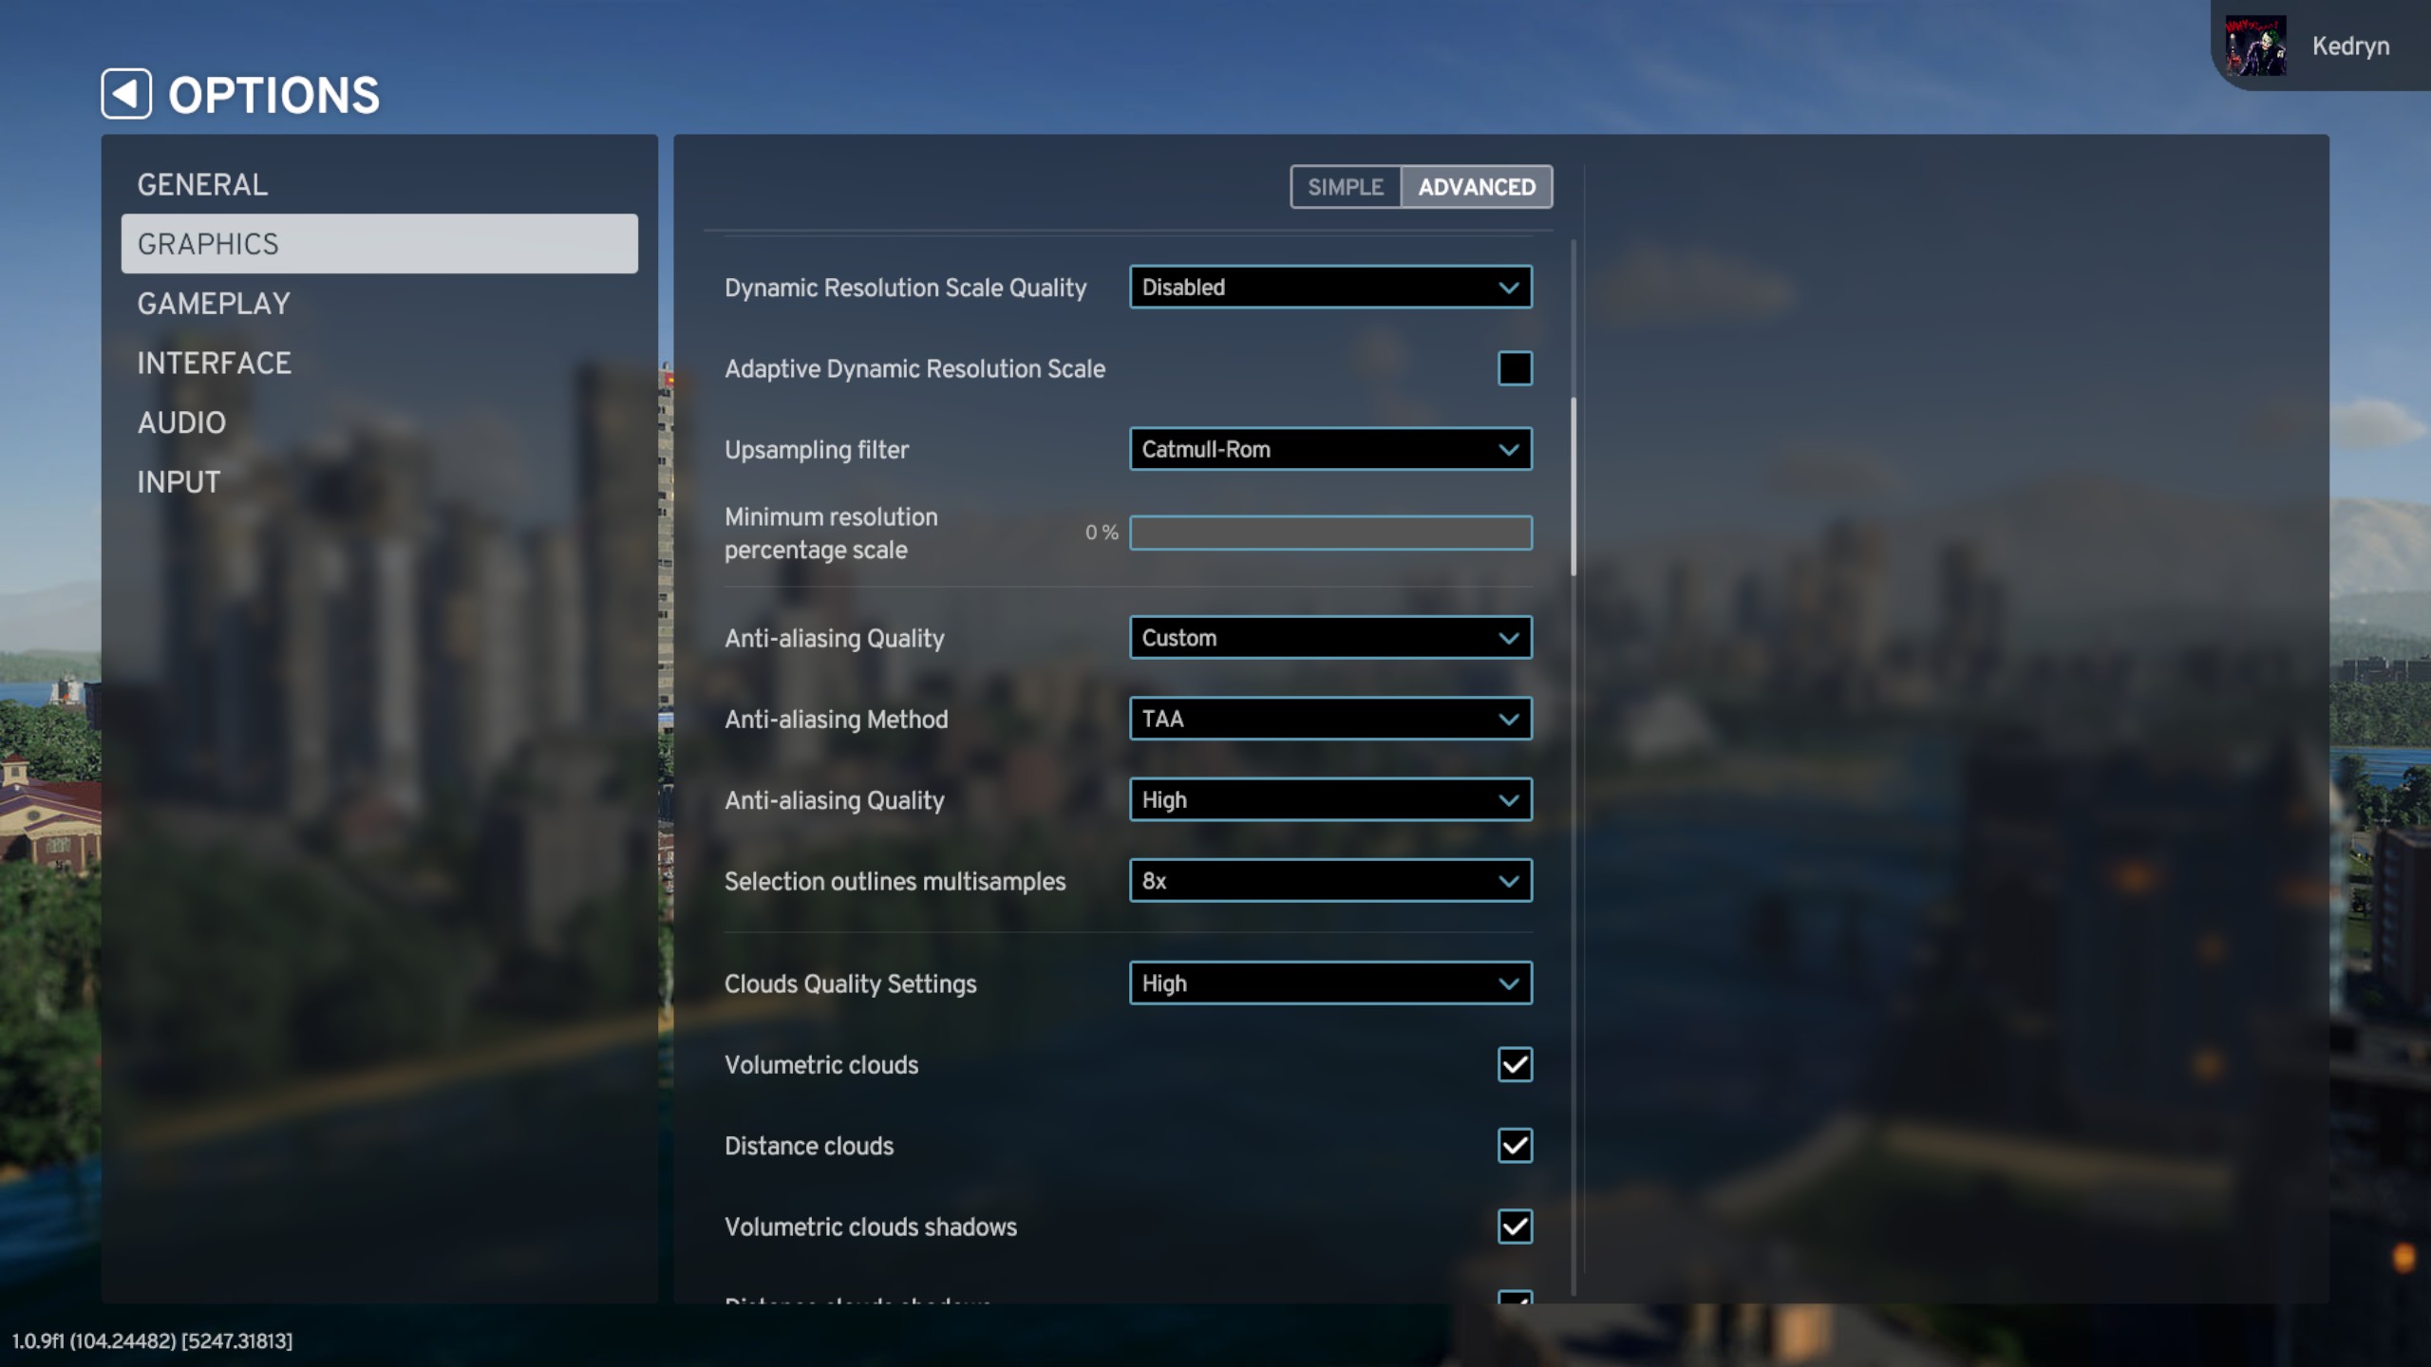Enable Adaptive Dynamic Resolution Scale checkbox
Viewport: 2431px width, 1367px height.
(x=1515, y=368)
